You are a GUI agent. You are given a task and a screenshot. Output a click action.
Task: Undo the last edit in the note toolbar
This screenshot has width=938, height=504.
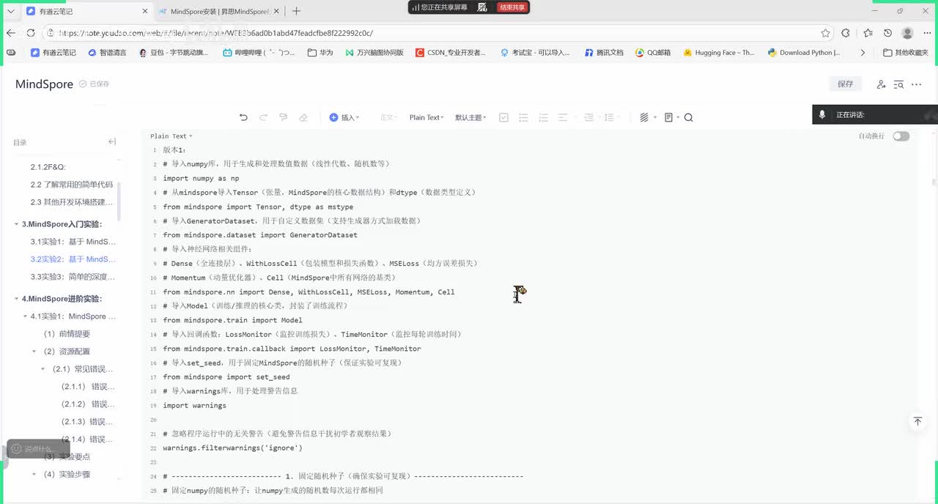click(x=243, y=117)
